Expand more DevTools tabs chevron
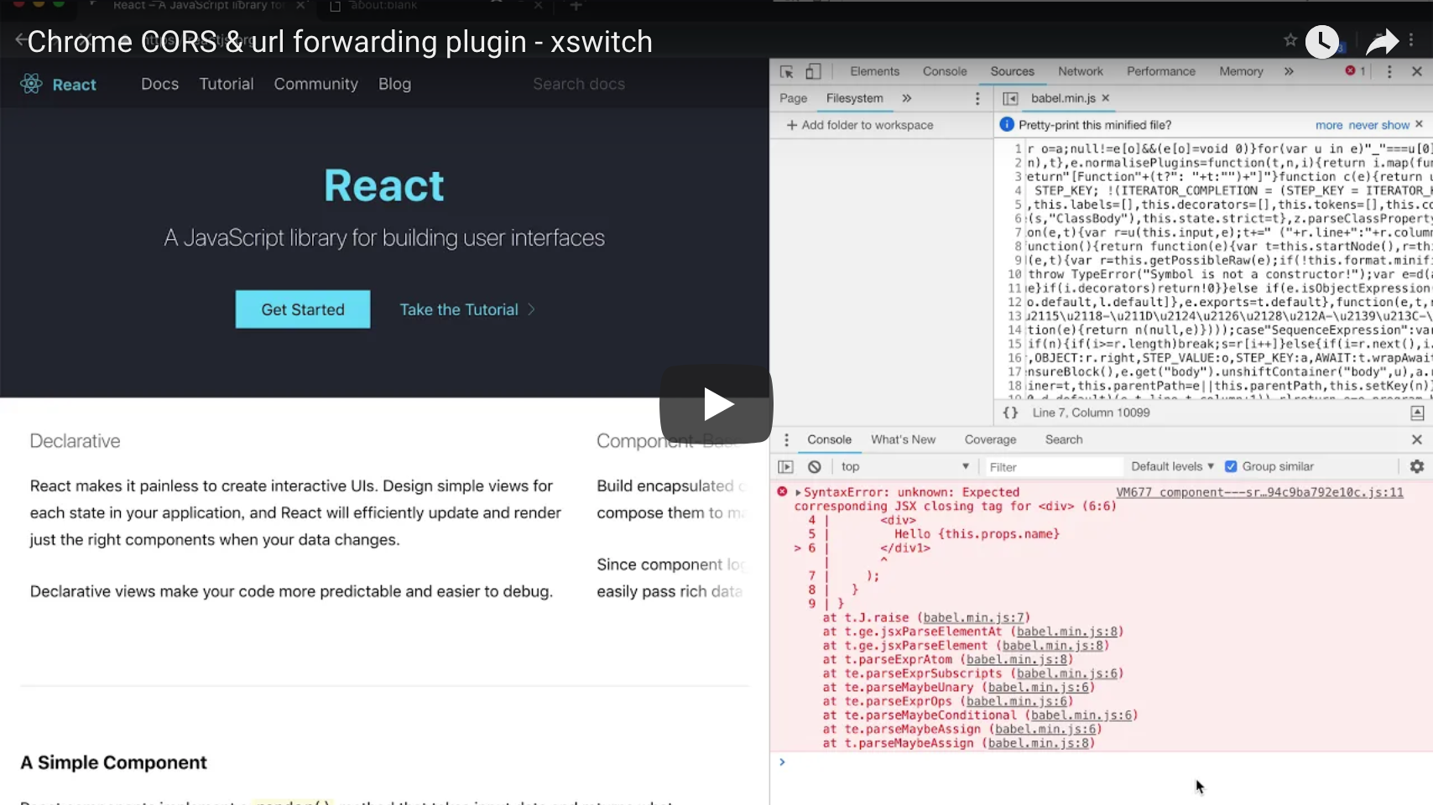The image size is (1433, 805). [x=1289, y=71]
